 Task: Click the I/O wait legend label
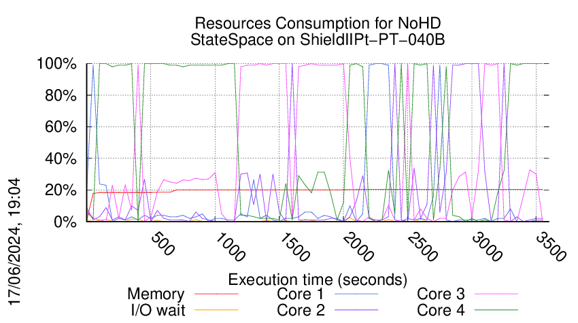pyautogui.click(x=158, y=310)
